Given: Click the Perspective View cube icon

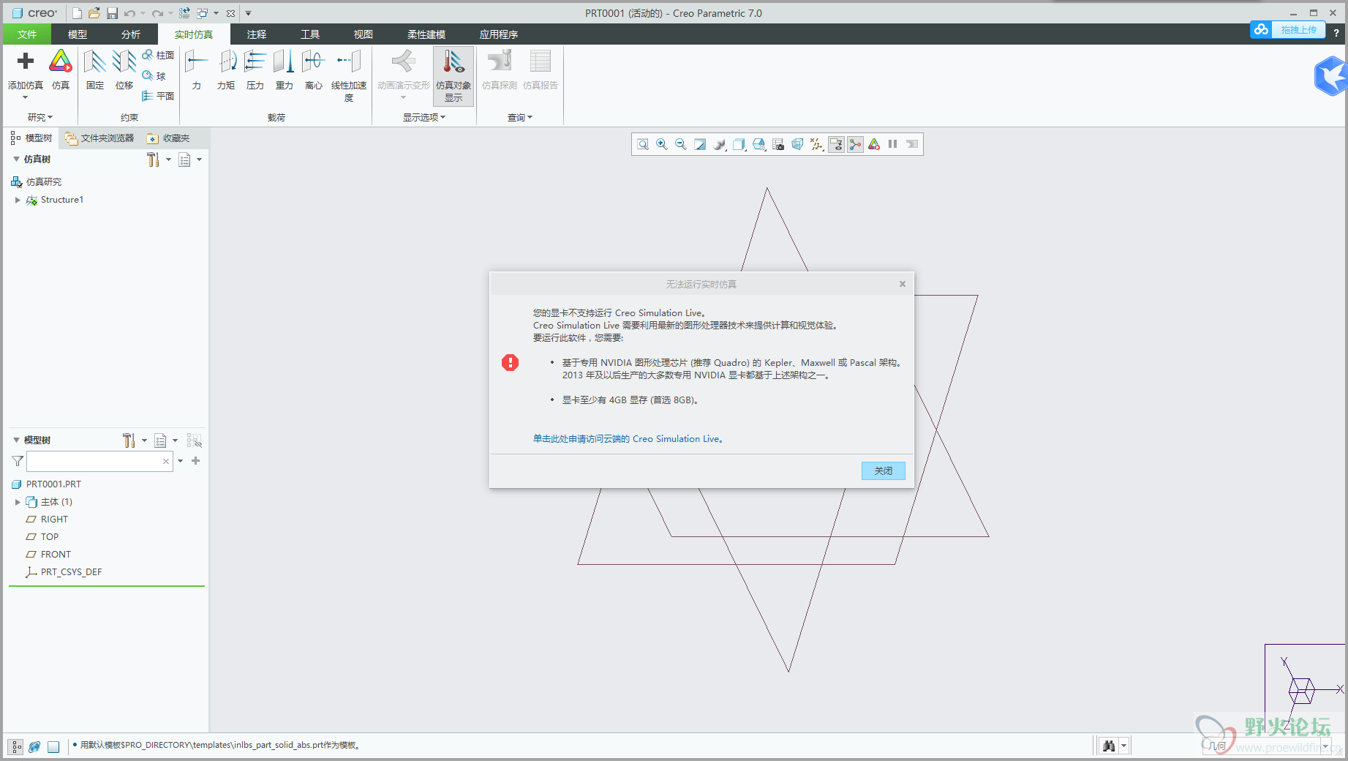Looking at the screenshot, I should [797, 144].
